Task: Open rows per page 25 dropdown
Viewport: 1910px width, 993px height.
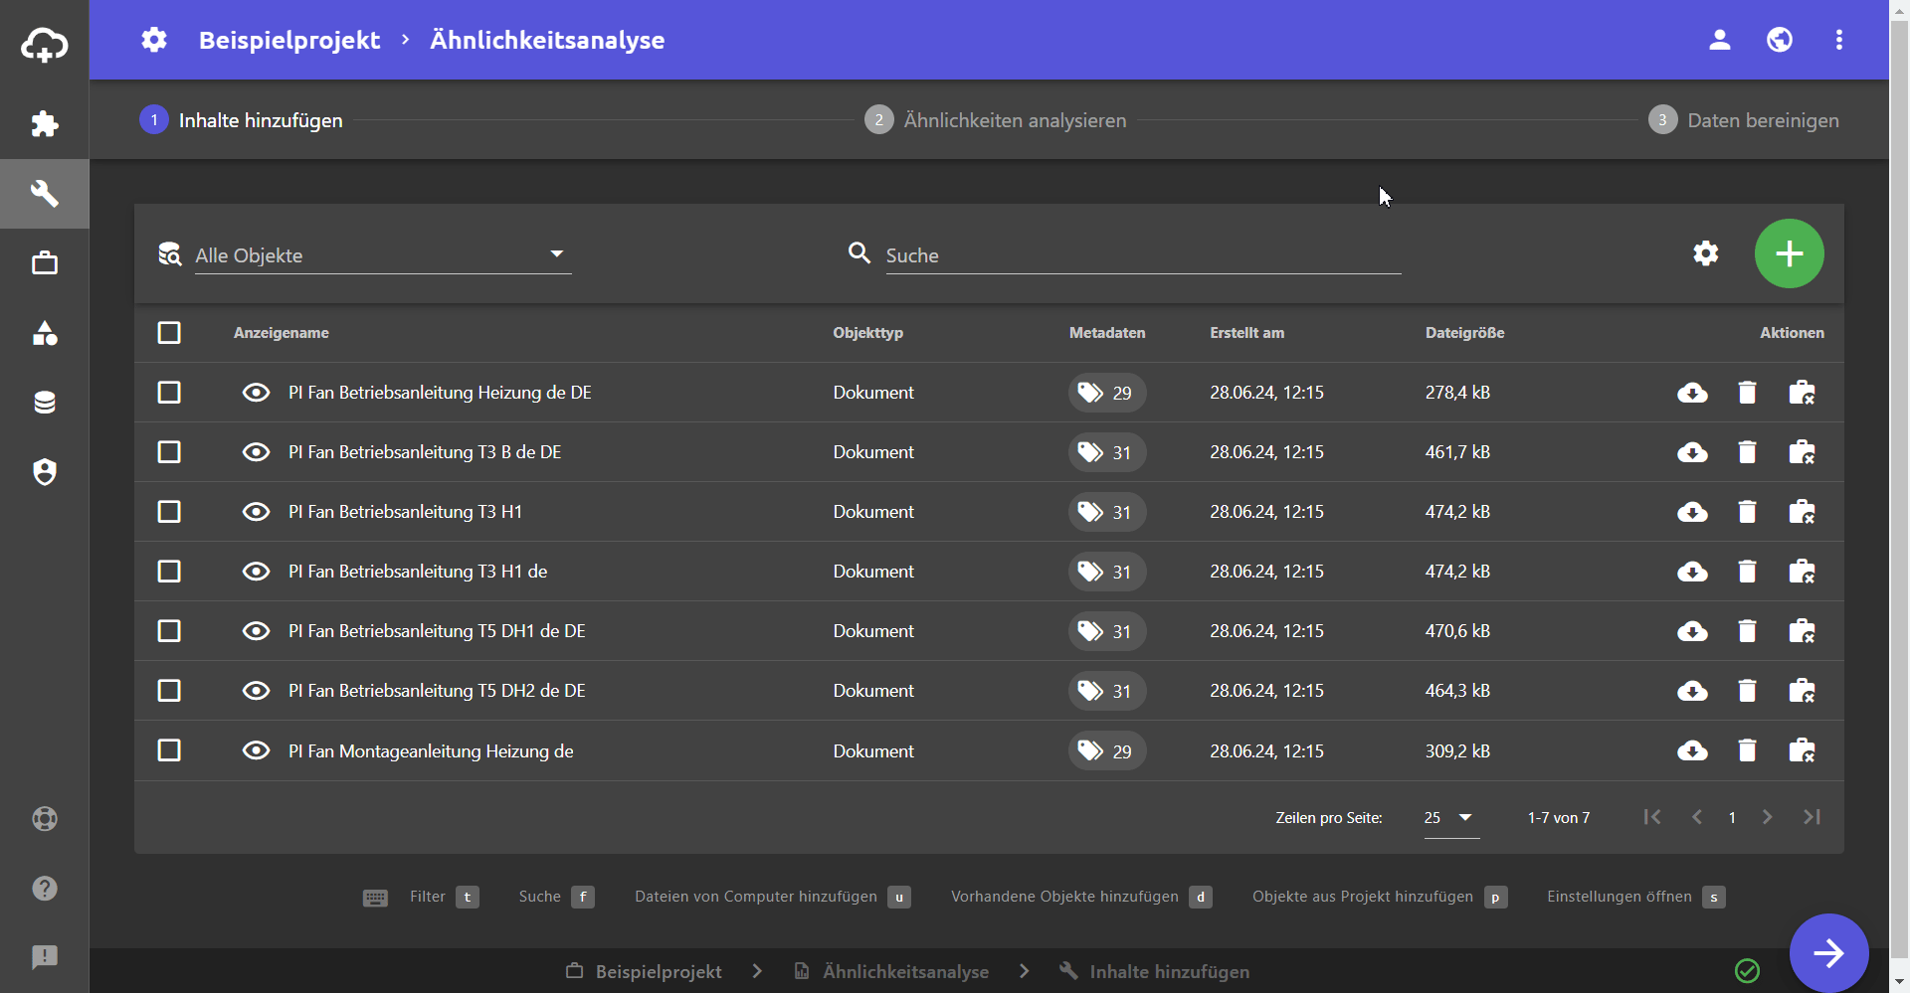Action: [x=1451, y=818]
